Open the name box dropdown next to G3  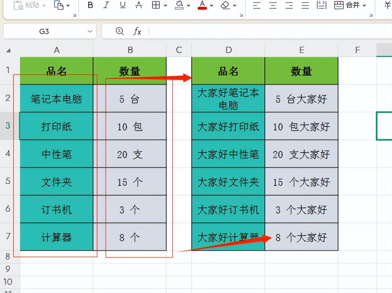[90, 31]
